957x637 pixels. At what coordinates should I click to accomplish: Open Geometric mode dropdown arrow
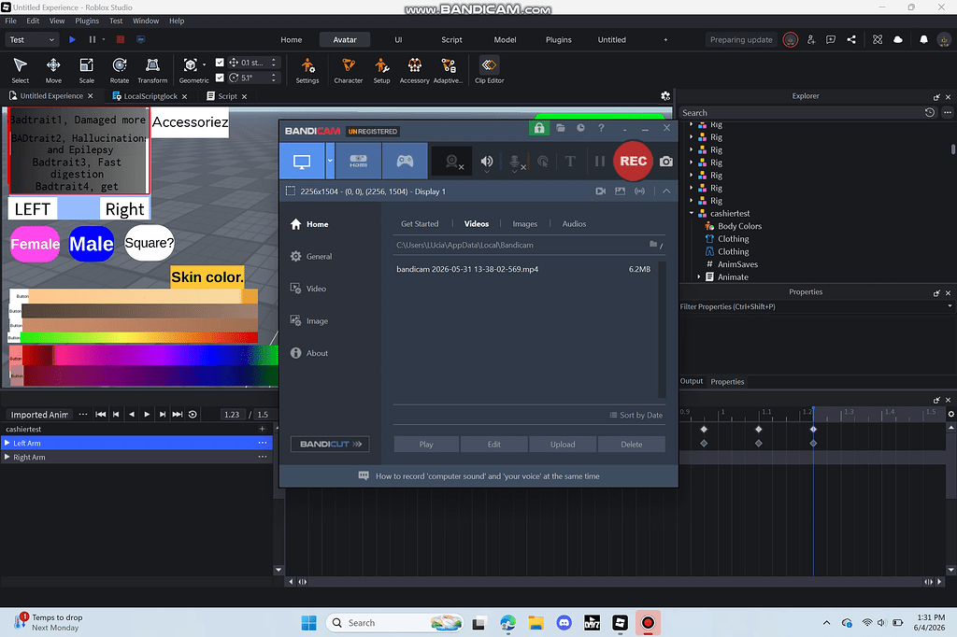pos(204,64)
